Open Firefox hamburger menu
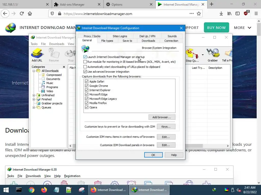261x195 pixels. point(256,14)
